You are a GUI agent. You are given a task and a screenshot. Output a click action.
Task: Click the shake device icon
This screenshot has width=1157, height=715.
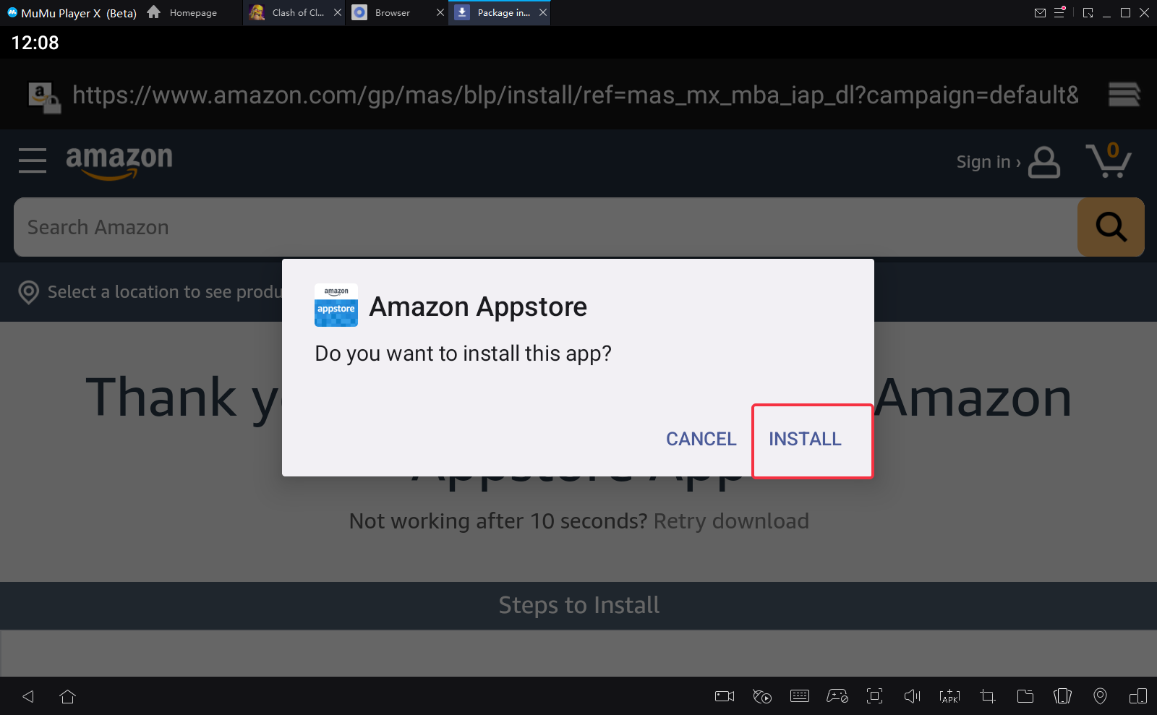(1063, 696)
